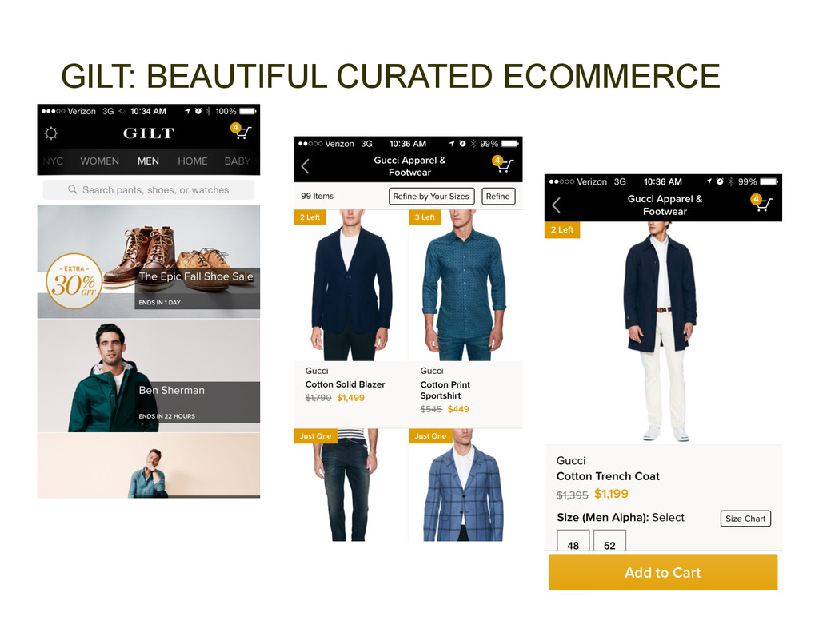Viewport: 819px width, 632px height.
Task: Select size 48
Action: pos(573,541)
